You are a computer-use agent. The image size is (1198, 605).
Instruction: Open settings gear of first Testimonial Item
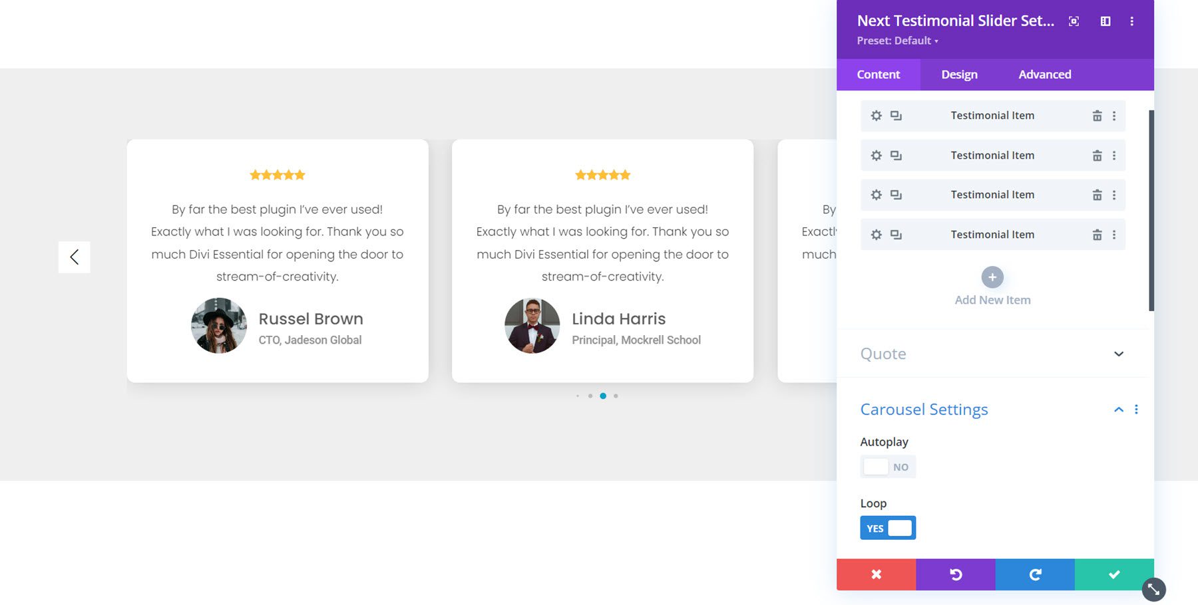(x=877, y=116)
